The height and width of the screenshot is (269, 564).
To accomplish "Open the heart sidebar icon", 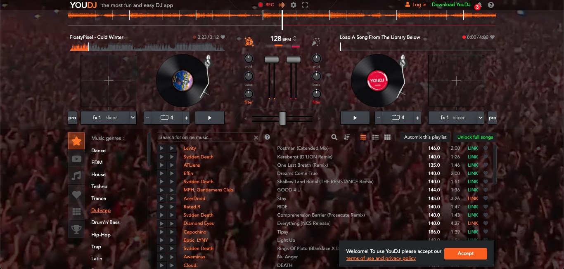I will click(76, 194).
